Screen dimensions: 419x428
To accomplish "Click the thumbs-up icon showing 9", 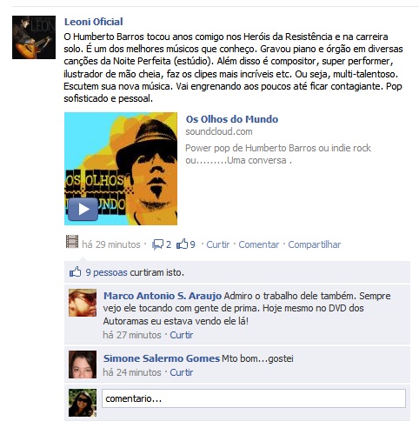I will coord(183,244).
